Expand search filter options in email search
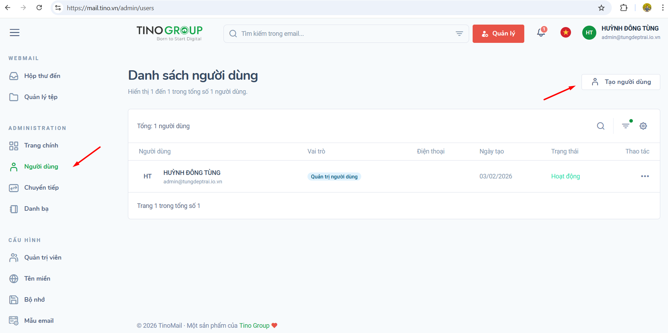668x333 pixels. click(459, 34)
